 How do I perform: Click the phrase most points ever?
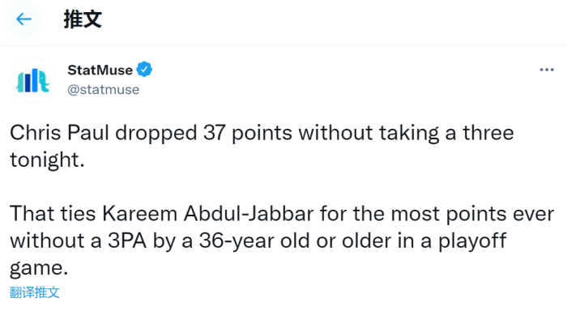[472, 214]
